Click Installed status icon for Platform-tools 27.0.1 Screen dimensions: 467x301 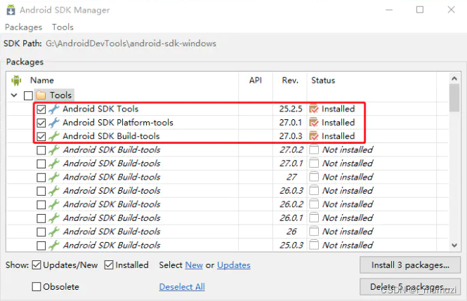[x=314, y=123]
